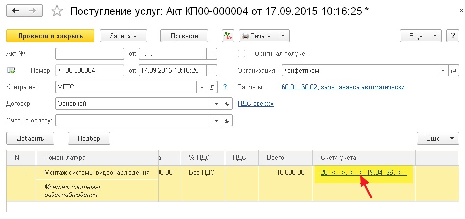Click the N column header

22,158
